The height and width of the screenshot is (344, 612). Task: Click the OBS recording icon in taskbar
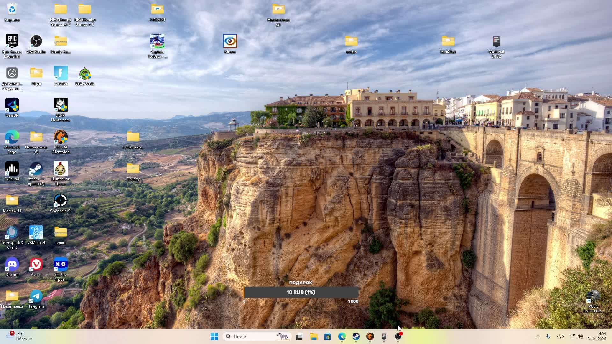[398, 336]
